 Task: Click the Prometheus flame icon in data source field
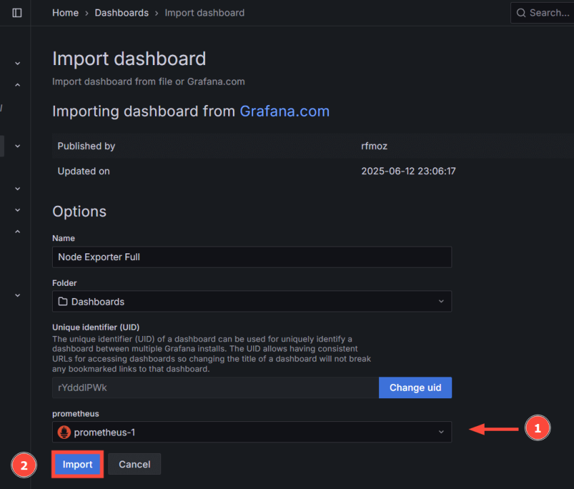point(63,431)
